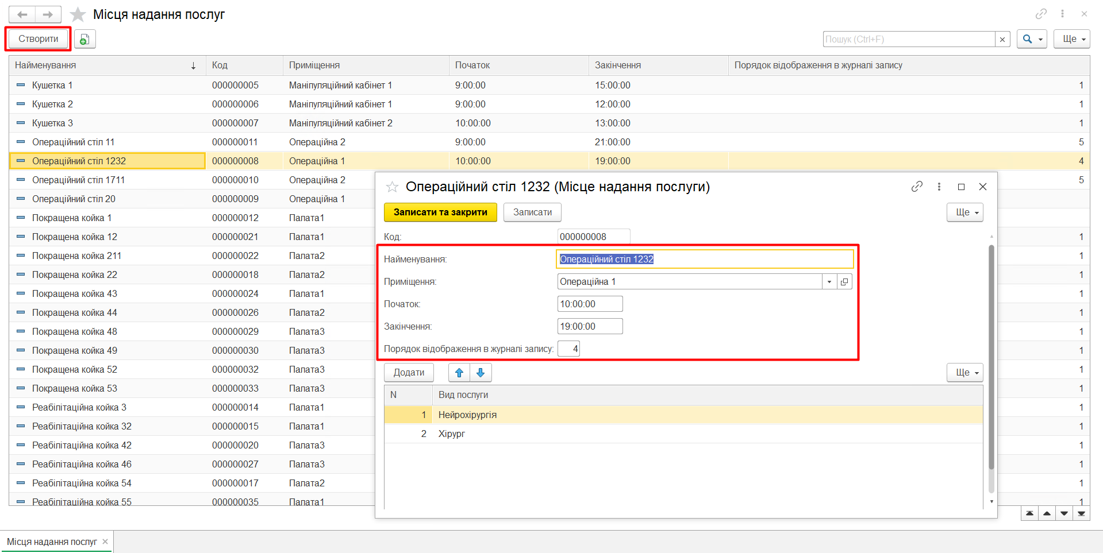The height and width of the screenshot is (553, 1103).
Task: Click the Додати button
Action: click(x=409, y=373)
